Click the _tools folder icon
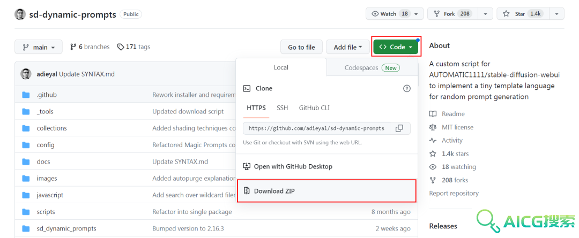The image size is (579, 238). click(26, 112)
